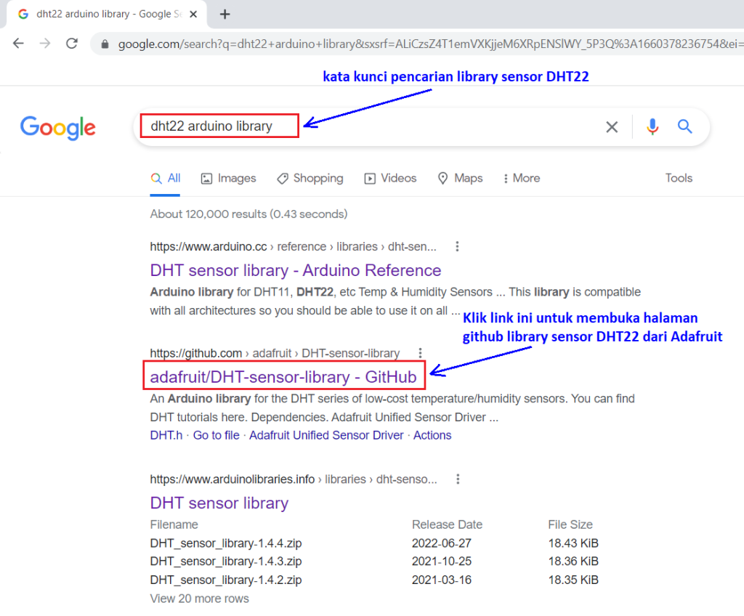
Task: Switch to the Videos tab
Action: (x=390, y=178)
